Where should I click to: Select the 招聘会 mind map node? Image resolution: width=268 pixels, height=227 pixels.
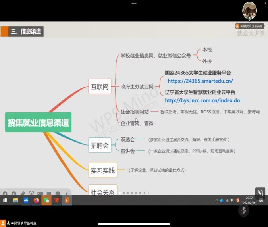100,146
